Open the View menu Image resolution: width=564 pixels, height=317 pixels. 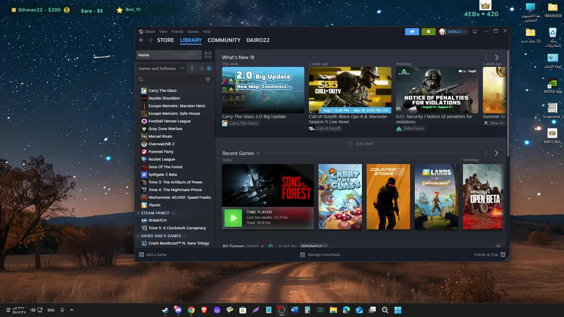click(x=163, y=32)
